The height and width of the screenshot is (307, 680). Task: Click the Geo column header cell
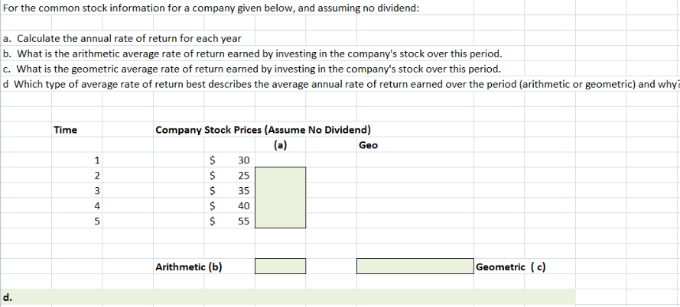point(368,145)
